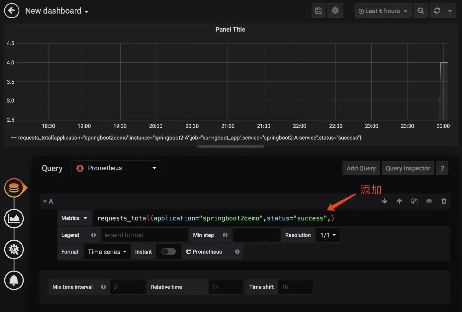Image resolution: width=462 pixels, height=312 pixels.
Task: Select the Queries database sidebar icon
Action: [x=14, y=188]
